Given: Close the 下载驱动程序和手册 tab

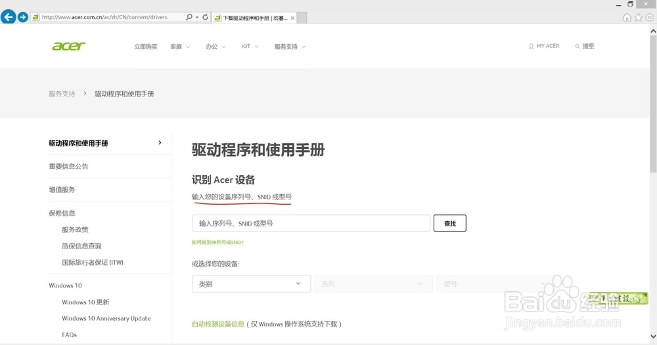Looking at the screenshot, I should point(292,18).
